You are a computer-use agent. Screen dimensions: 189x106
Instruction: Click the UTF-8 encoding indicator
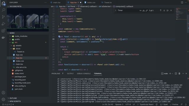coord(128,105)
